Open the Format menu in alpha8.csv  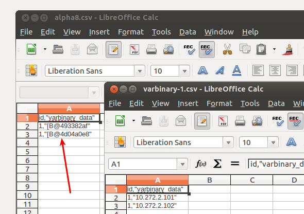click(131, 32)
